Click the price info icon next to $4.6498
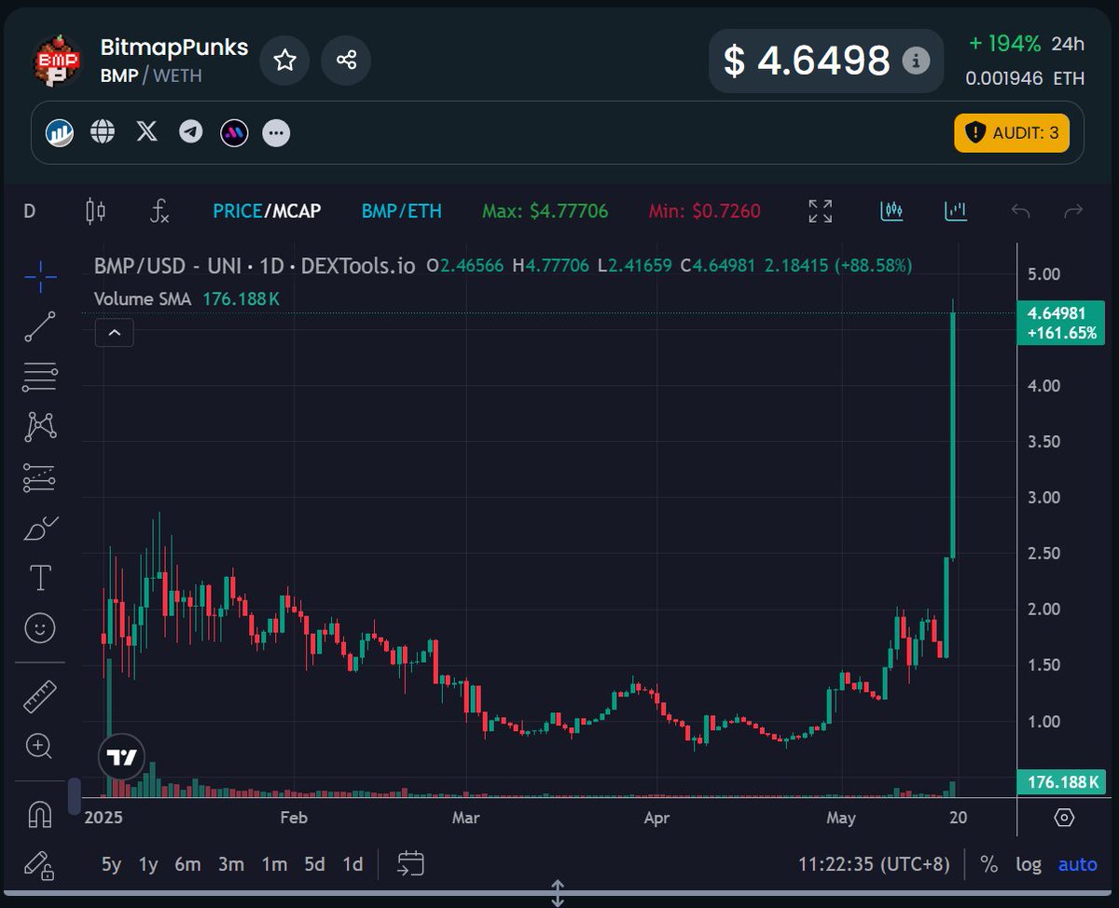This screenshot has width=1119, height=908. (x=916, y=62)
